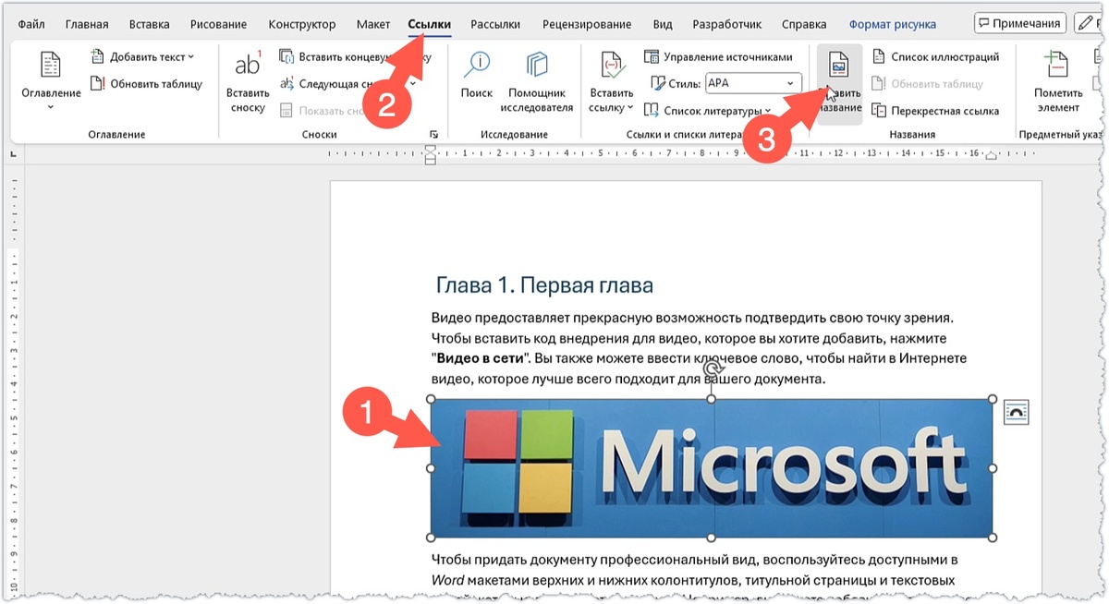Insert a footnote with Вставить сноску
Image resolution: width=1109 pixels, height=604 pixels.
[248, 83]
